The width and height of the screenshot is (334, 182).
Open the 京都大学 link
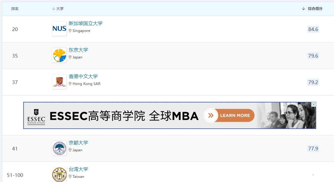[x=79, y=143]
